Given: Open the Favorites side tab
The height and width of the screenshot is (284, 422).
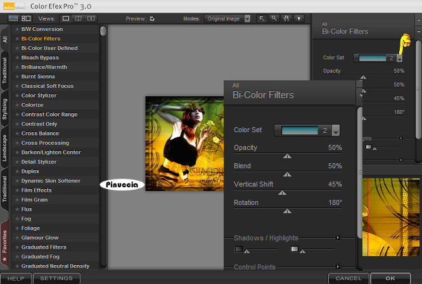Looking at the screenshot, I should pos(5,244).
